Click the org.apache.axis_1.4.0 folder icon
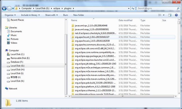This screenshot has height=109, width=182. click(73, 41)
